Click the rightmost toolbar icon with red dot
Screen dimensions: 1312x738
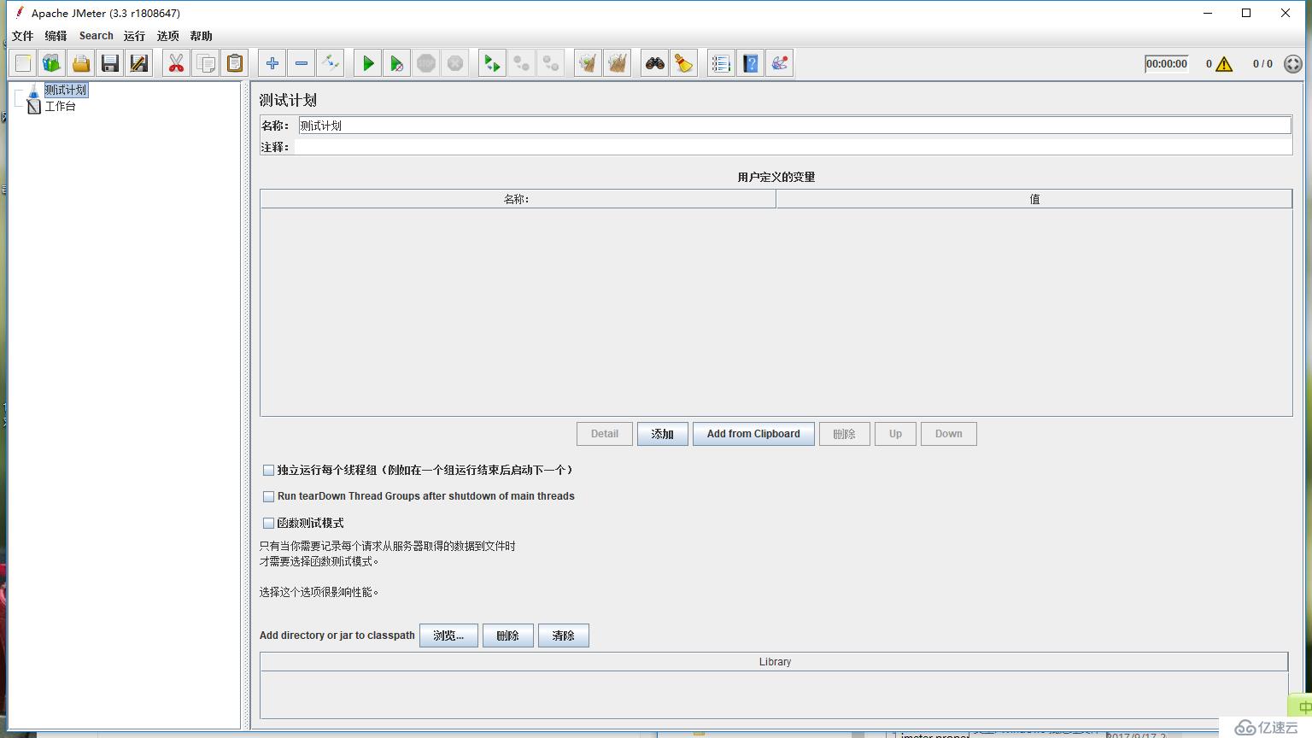coord(779,63)
